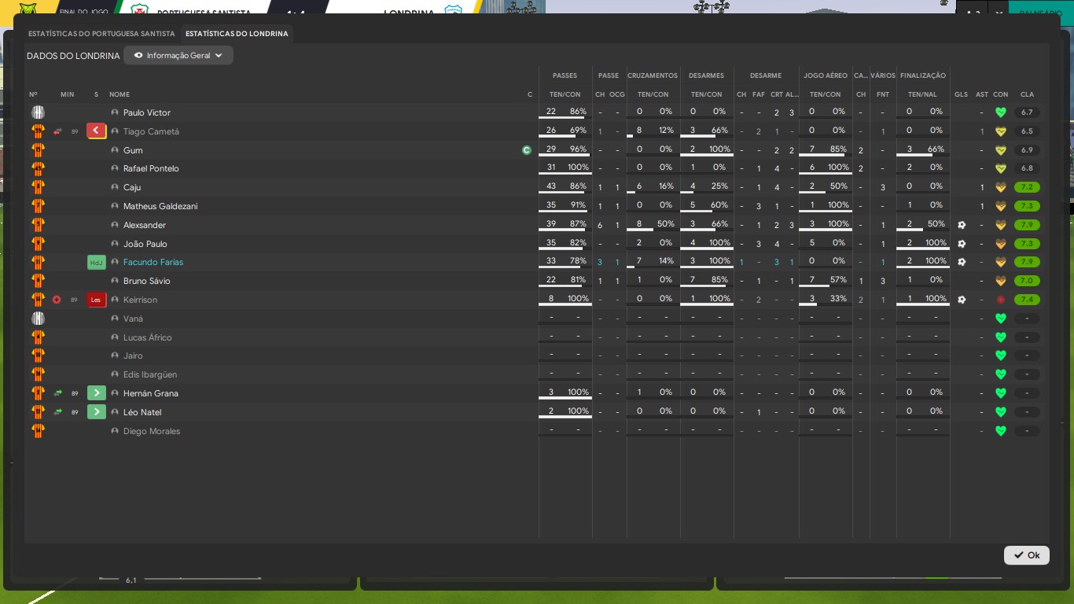Click Keirrison's red condition indicator
This screenshot has width=1074, height=604.
click(x=1001, y=300)
